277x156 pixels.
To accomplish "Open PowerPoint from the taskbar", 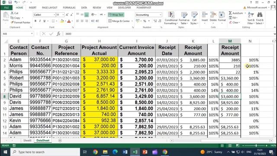I will 145,152.
